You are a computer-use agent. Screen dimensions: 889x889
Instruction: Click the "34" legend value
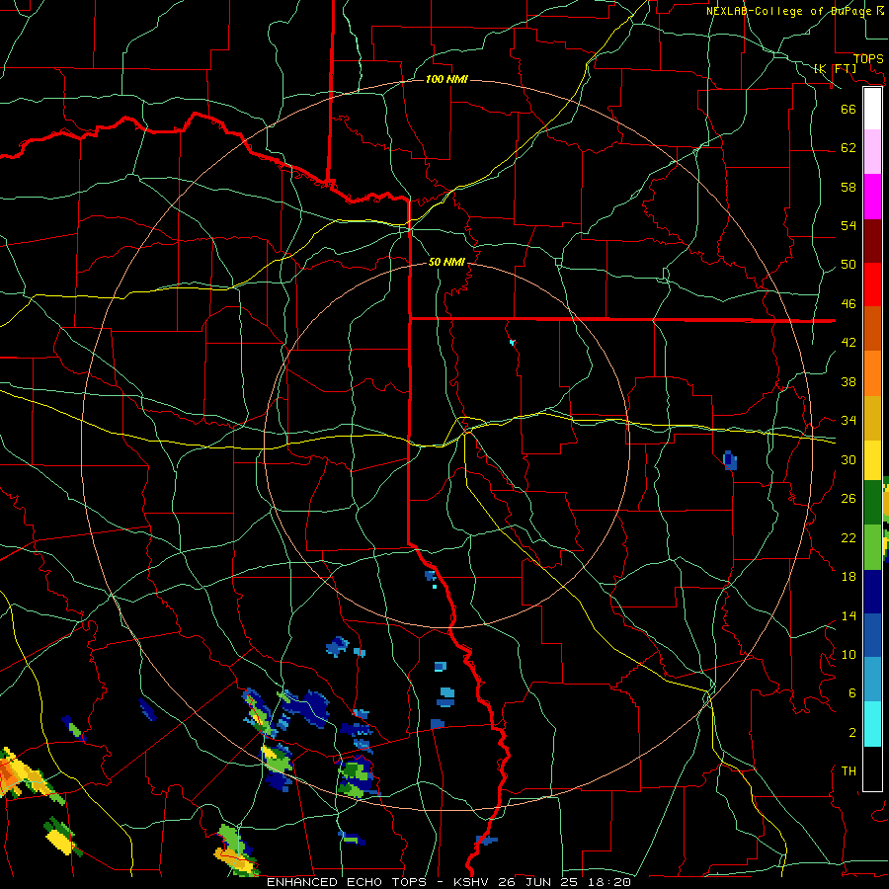(849, 420)
